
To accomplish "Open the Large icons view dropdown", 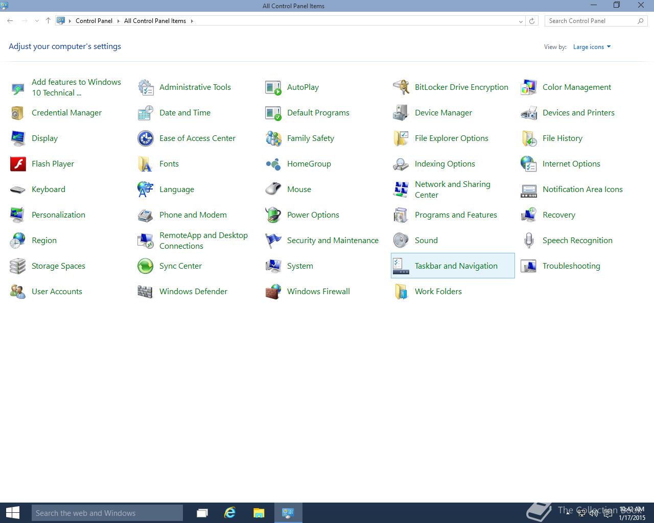I will [592, 47].
